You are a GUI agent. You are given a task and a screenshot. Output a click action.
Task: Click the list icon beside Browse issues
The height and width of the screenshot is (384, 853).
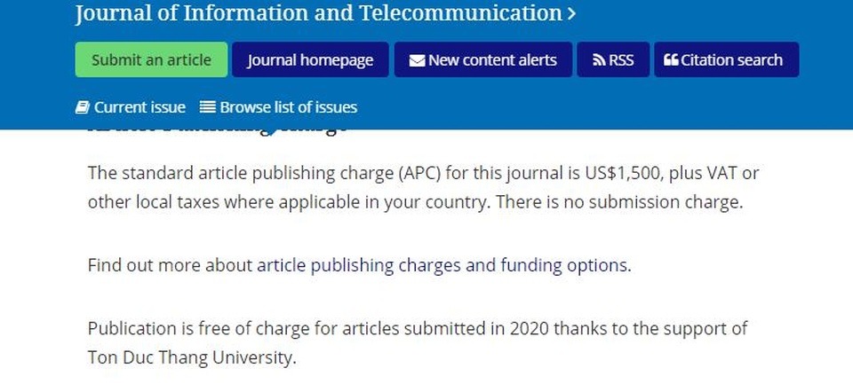(207, 107)
